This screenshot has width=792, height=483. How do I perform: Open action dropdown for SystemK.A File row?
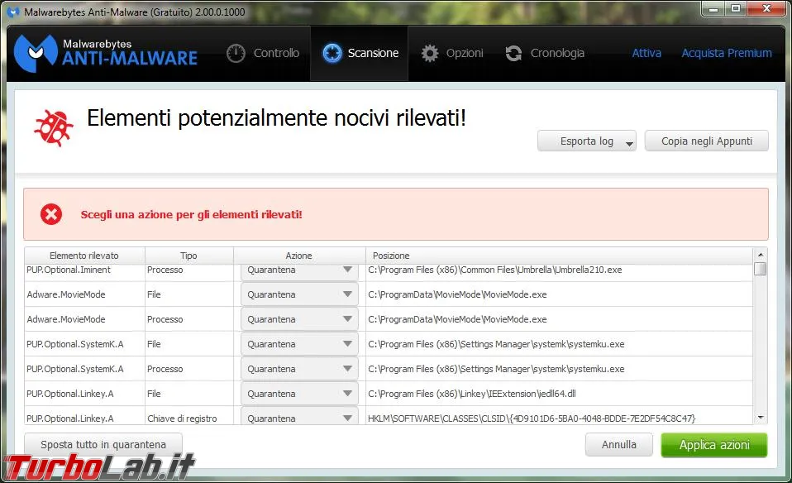pyautogui.click(x=299, y=343)
